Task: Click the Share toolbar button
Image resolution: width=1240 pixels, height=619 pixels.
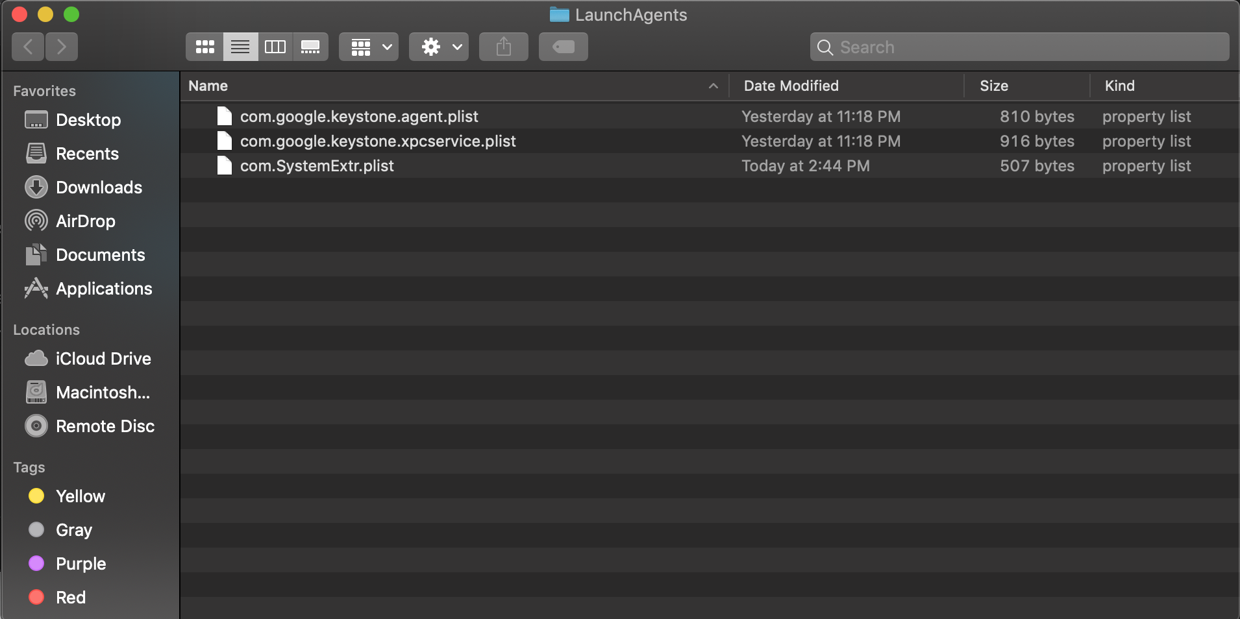Action: coord(504,47)
